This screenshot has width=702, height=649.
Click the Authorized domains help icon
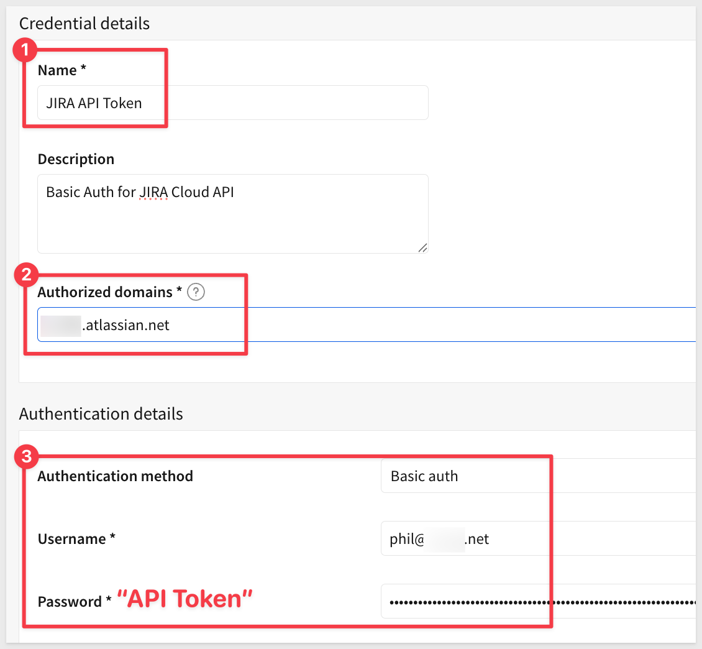pos(196,292)
